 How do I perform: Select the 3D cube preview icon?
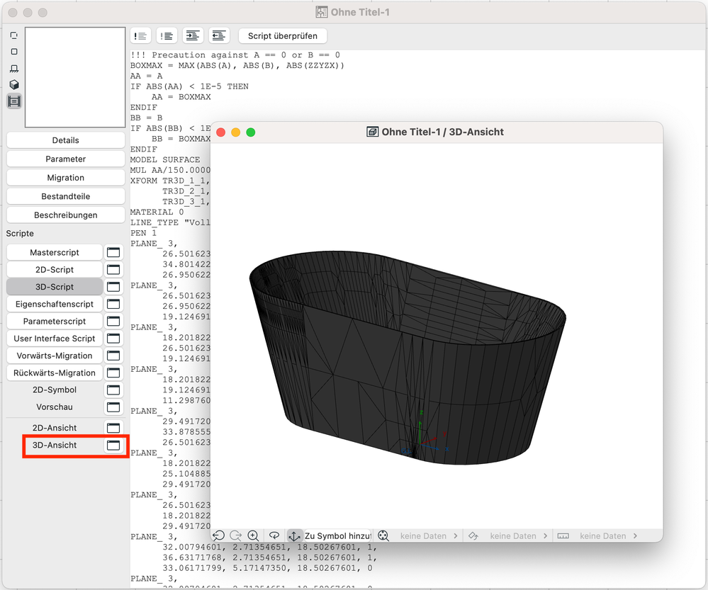(14, 85)
